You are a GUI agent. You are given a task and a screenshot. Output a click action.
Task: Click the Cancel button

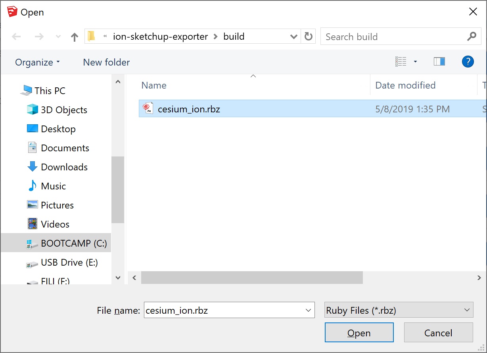(439, 333)
